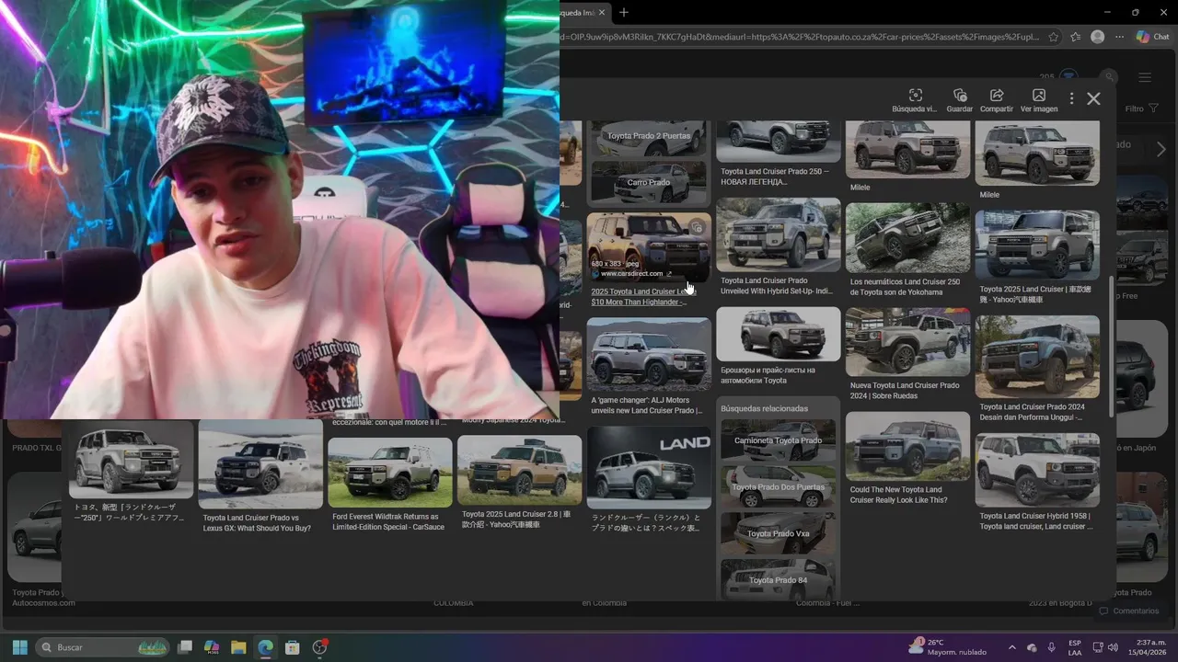Open File Explorer from the taskbar
The height and width of the screenshot is (662, 1178).
coord(238,647)
